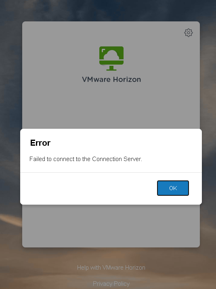Click the word Horizon in the title
The width and height of the screenshot is (216, 289).
[x=127, y=80]
